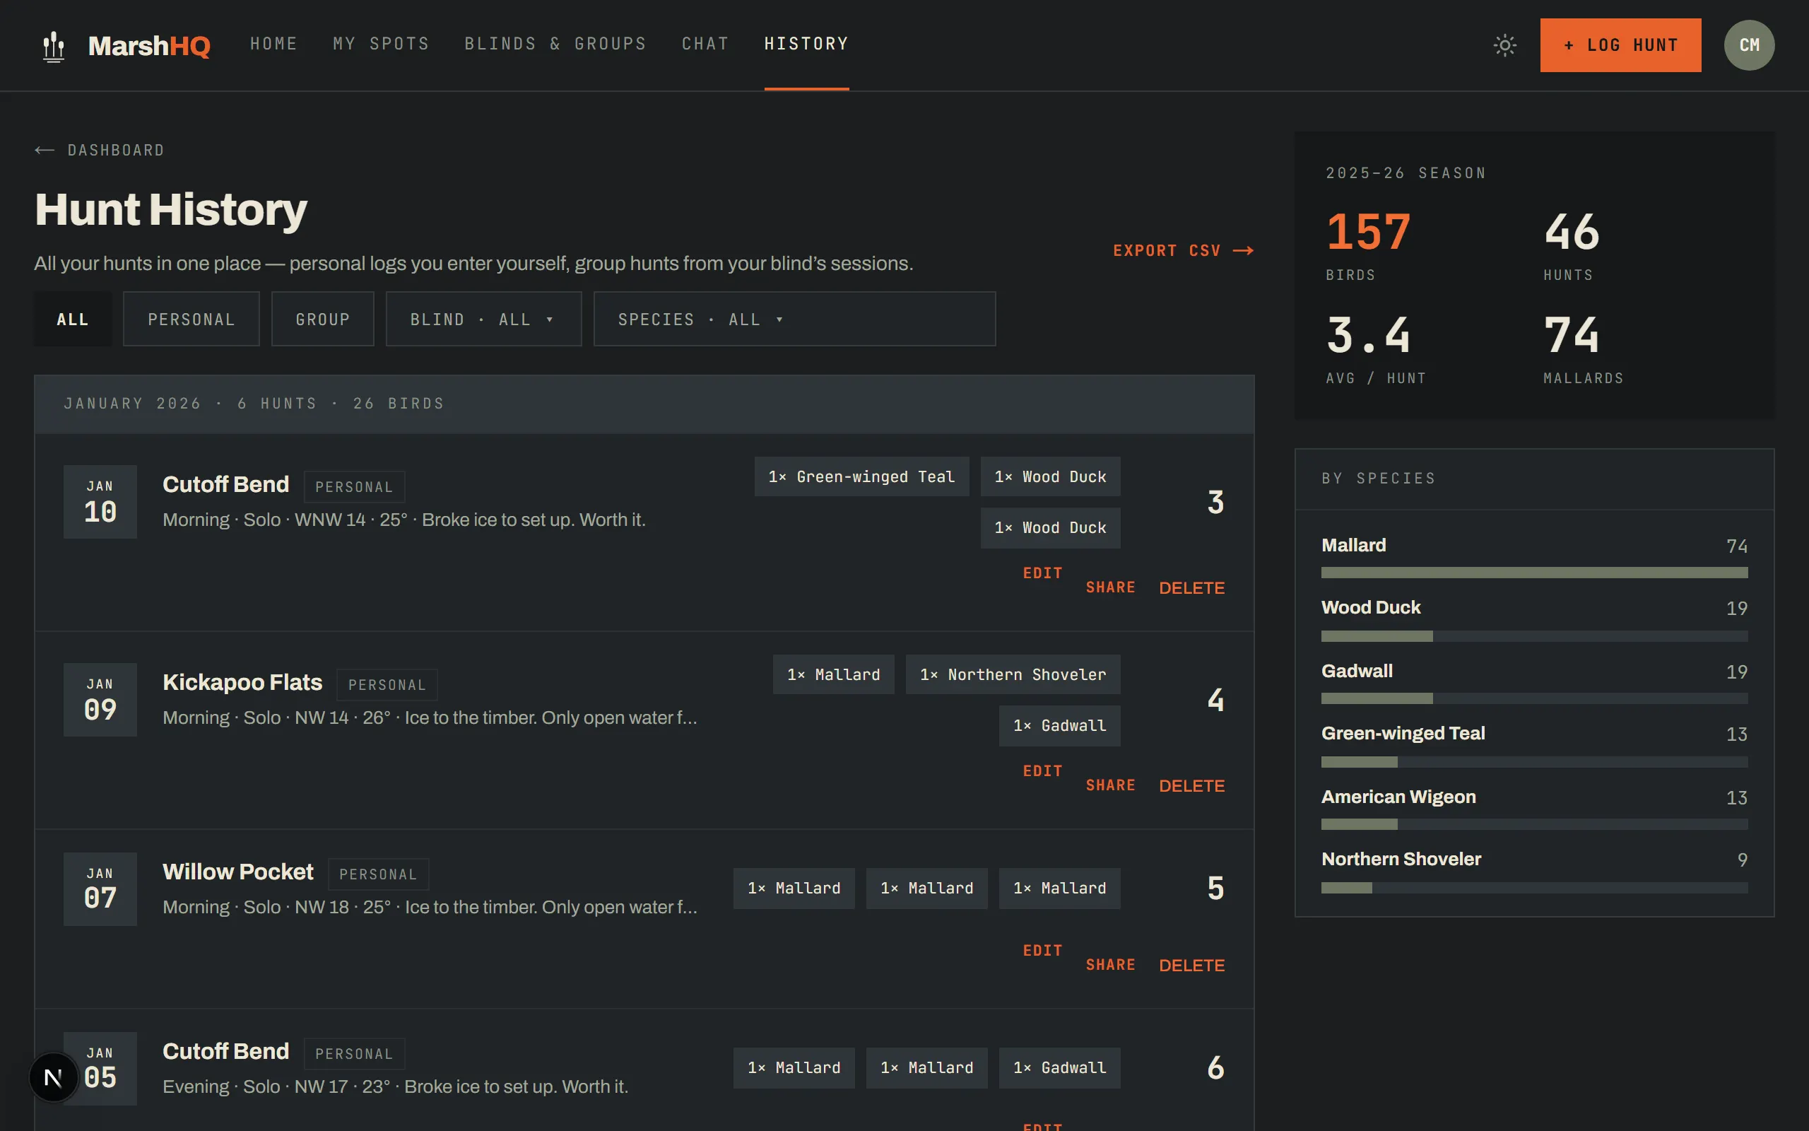Screen dimensions: 1809x1131
Task: Edit the Willow Pocket hunt
Action: point(1043,951)
